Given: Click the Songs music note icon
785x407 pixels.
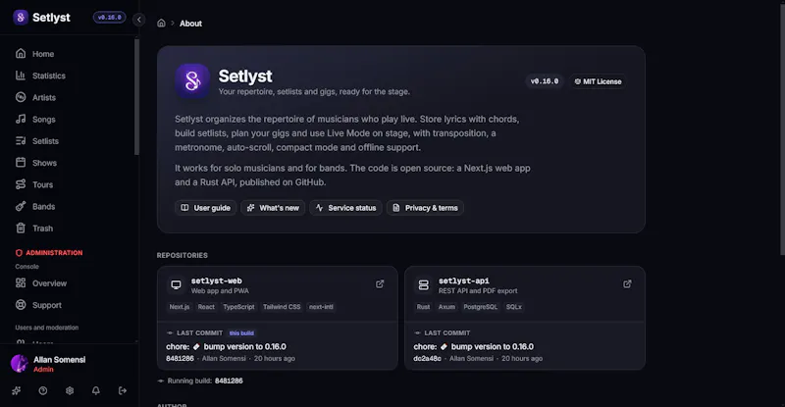Looking at the screenshot, I should tap(21, 119).
